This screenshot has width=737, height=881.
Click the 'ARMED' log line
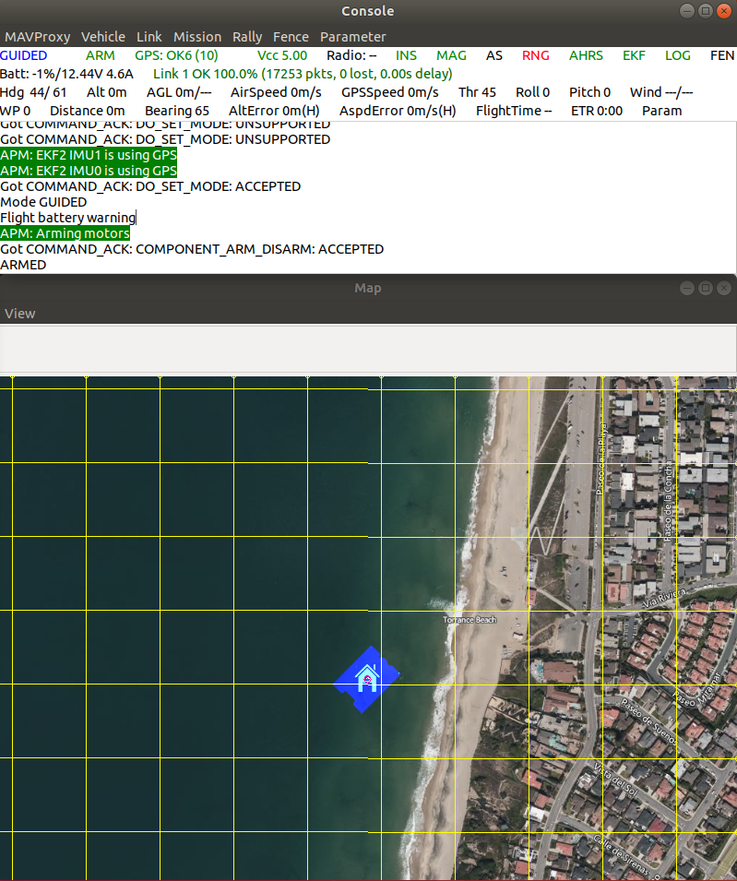[x=24, y=265]
